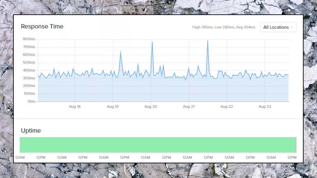Click the first 12AM uptime label
This screenshot has width=317, height=178.
click(x=20, y=157)
